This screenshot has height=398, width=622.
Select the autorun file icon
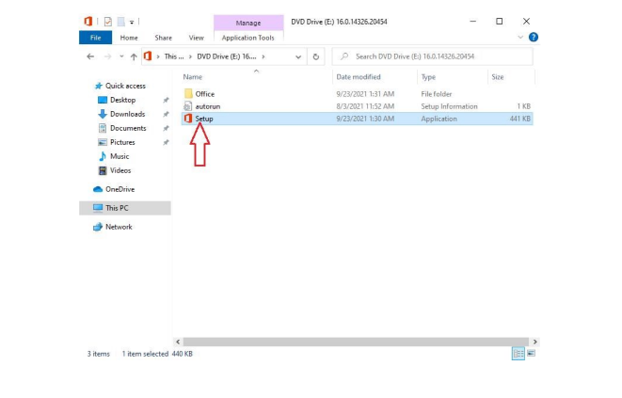coord(187,106)
